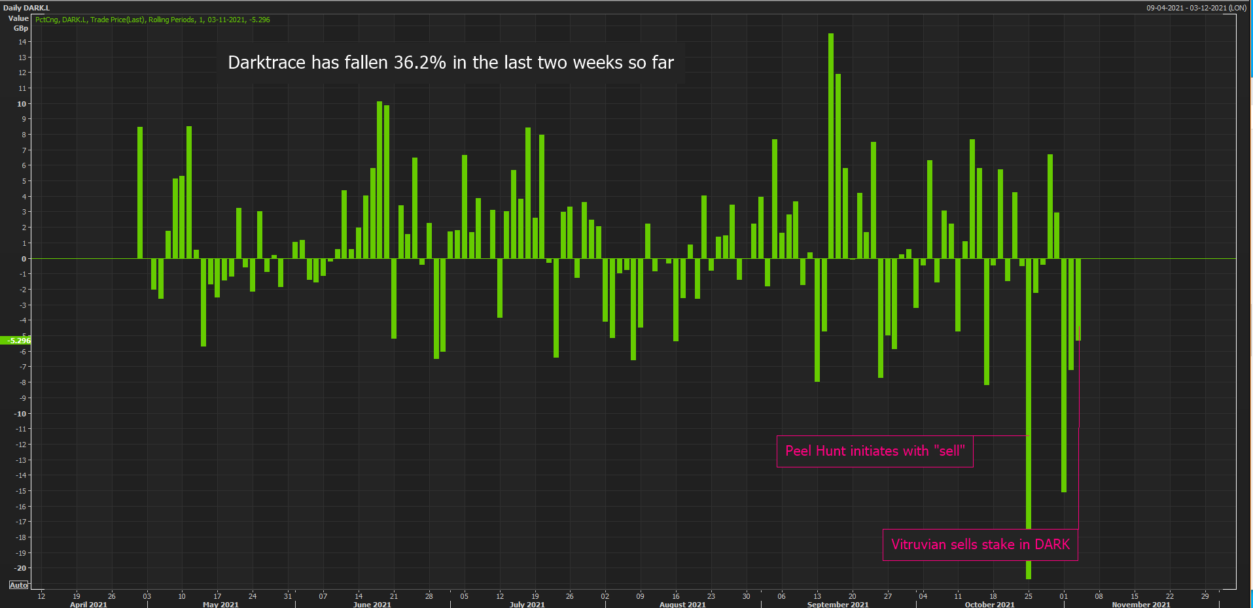This screenshot has width=1253, height=608.
Task: Click the PctCng DARK.L legend line
Action: 152,20
